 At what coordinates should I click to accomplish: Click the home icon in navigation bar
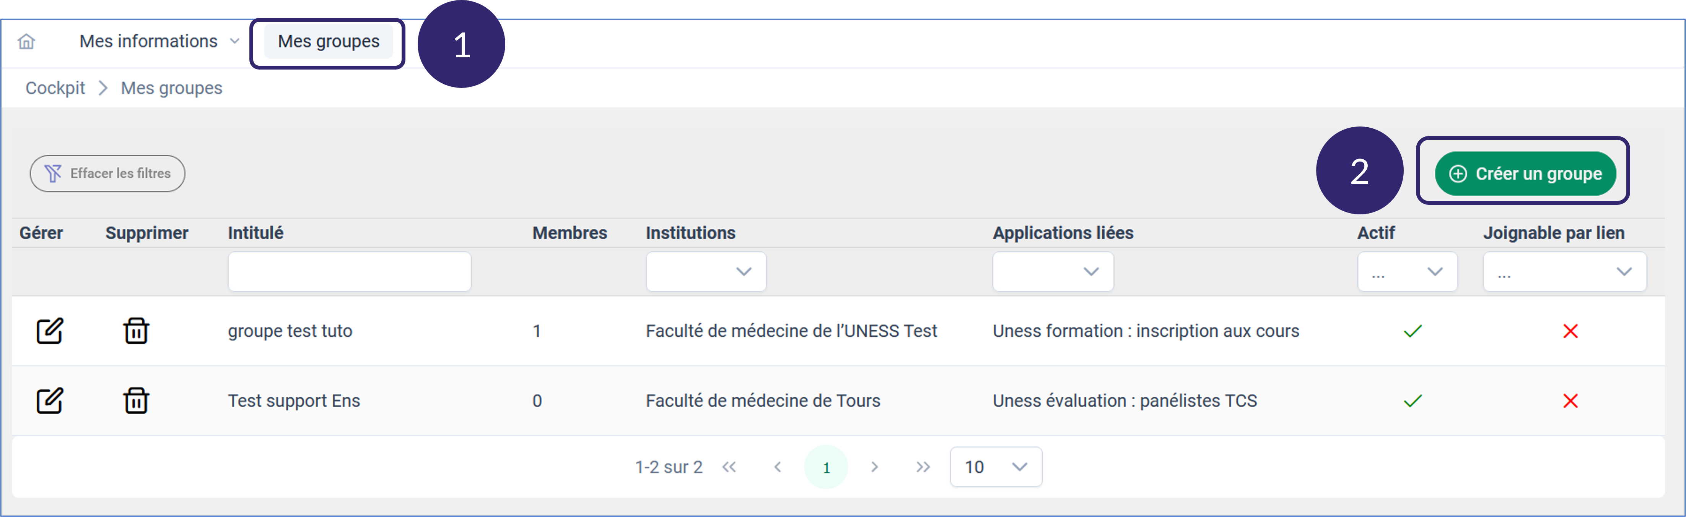(x=26, y=42)
